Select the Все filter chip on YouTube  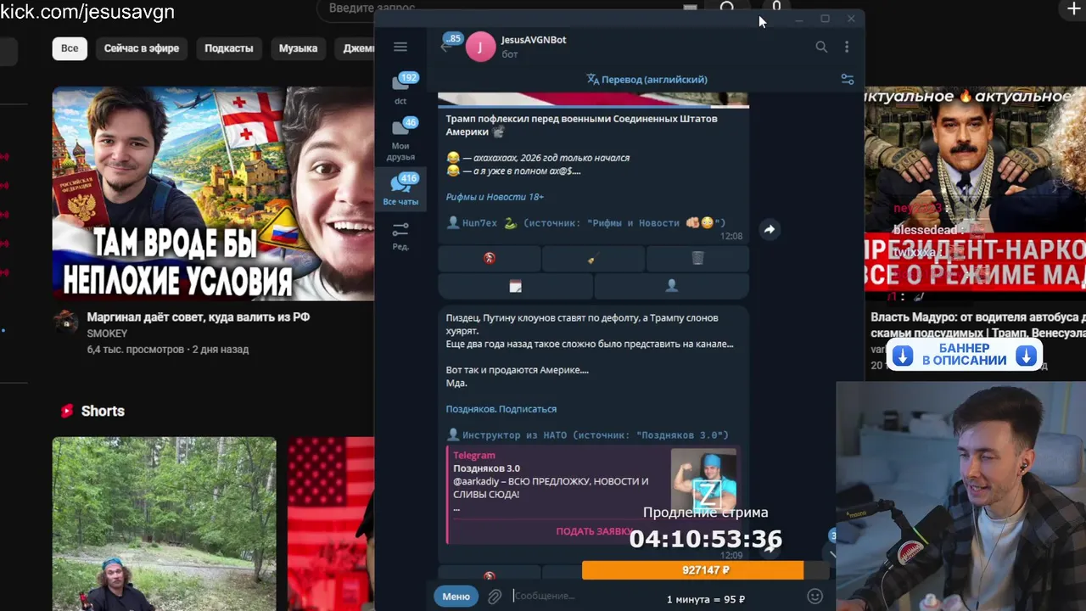[70, 48]
